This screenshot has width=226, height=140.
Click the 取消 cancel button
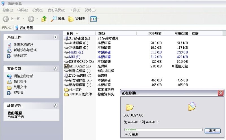pos(212,130)
